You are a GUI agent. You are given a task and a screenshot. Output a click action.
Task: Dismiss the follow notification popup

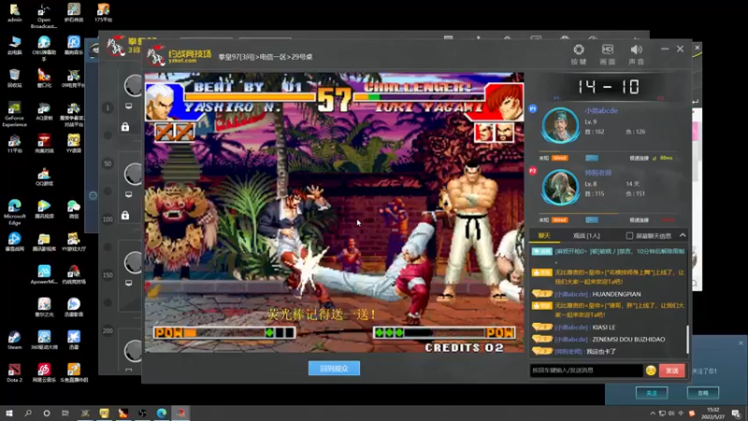point(741,342)
